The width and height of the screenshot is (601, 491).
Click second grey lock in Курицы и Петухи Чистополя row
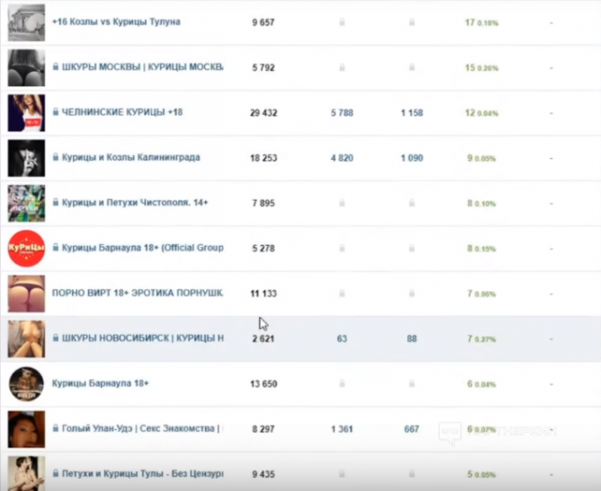(411, 203)
